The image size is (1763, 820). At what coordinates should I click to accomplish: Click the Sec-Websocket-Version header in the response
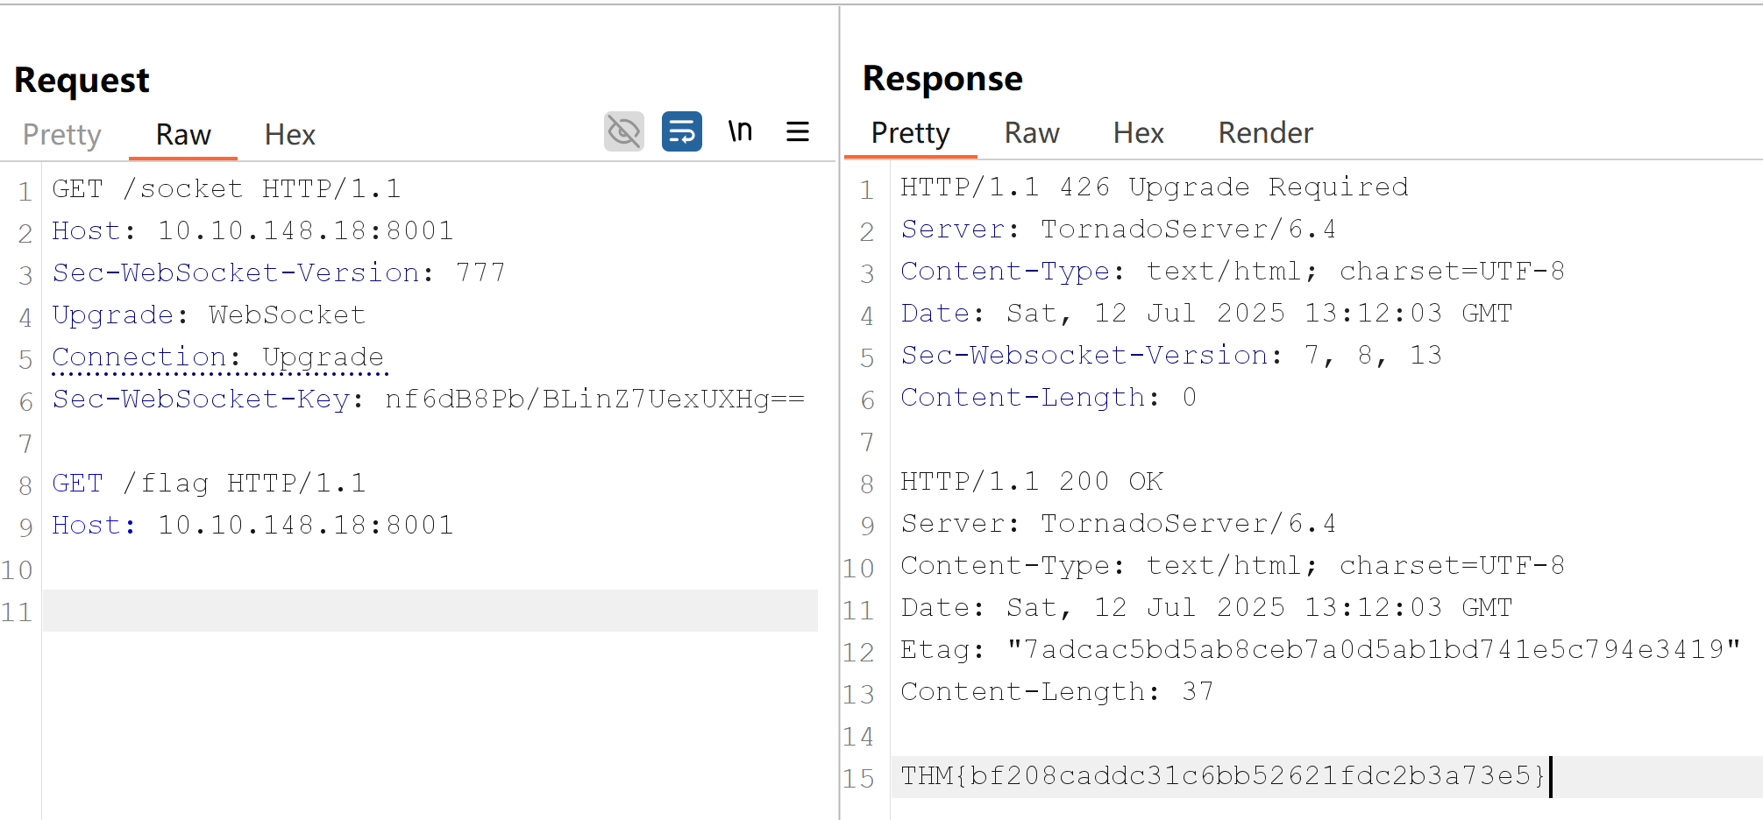(1084, 355)
